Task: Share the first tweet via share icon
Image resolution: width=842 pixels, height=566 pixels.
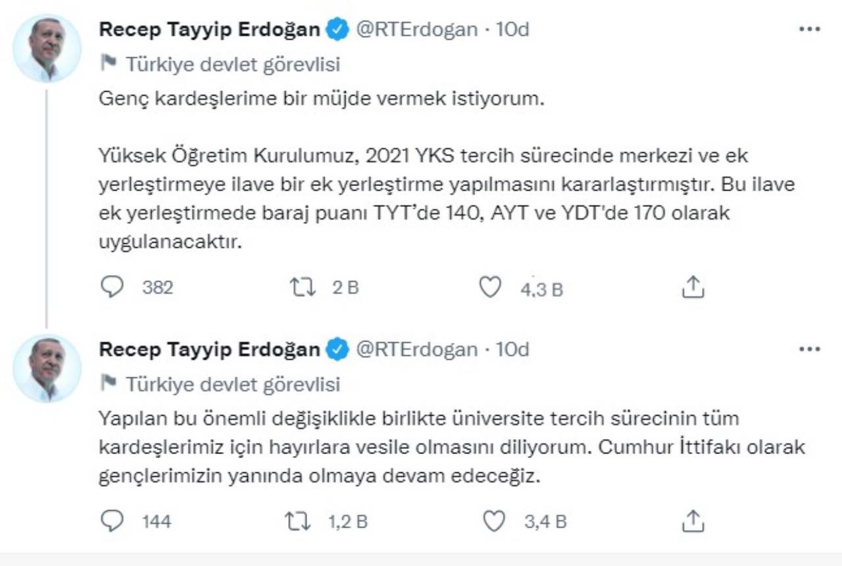Action: click(693, 287)
